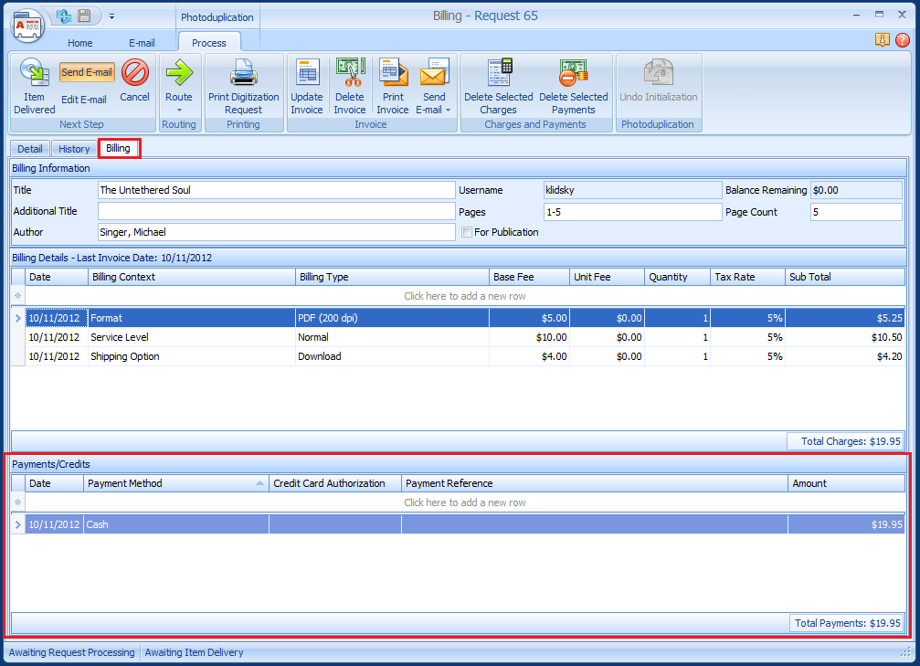Open the quick access toolbar customize dropdown
The height and width of the screenshot is (666, 920).
112,16
